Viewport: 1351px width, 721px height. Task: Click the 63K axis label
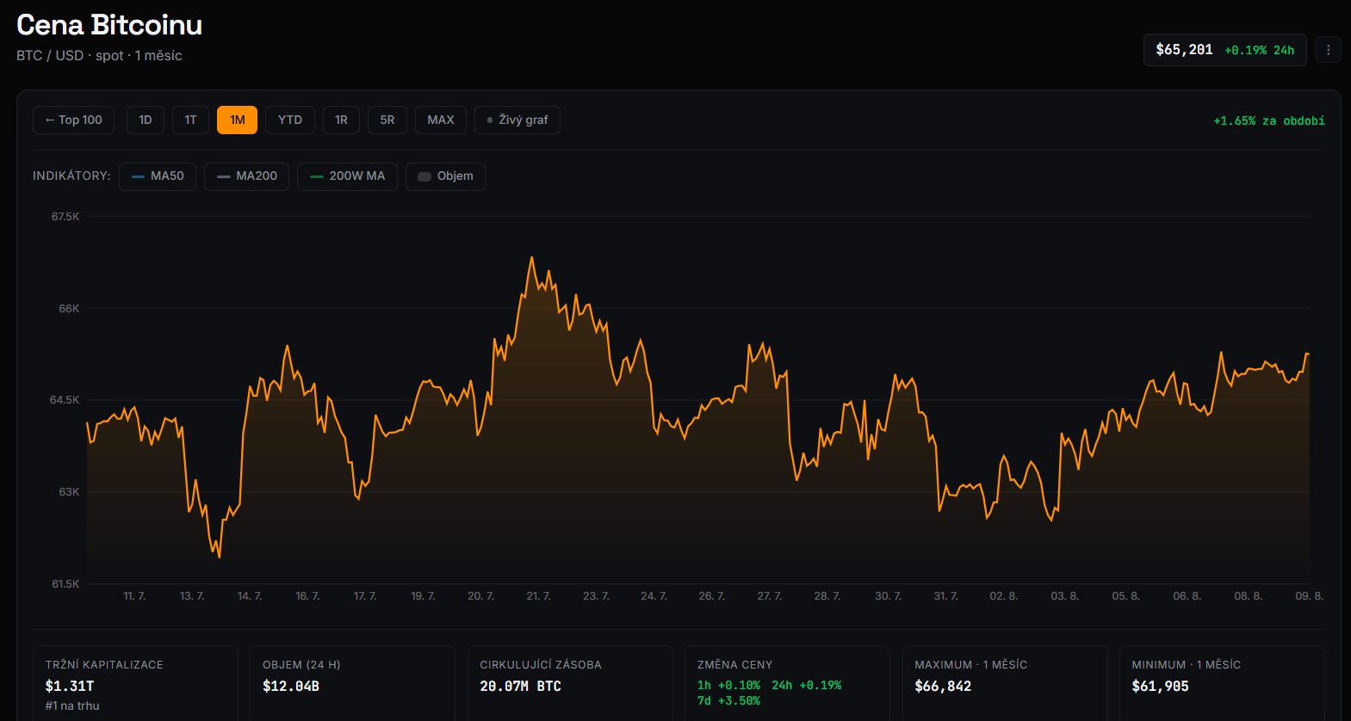(x=69, y=492)
